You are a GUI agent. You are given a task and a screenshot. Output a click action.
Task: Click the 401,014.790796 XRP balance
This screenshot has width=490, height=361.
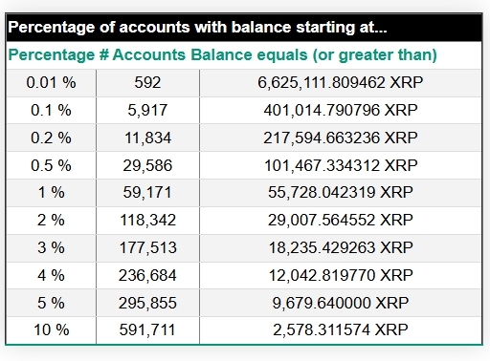341,111
